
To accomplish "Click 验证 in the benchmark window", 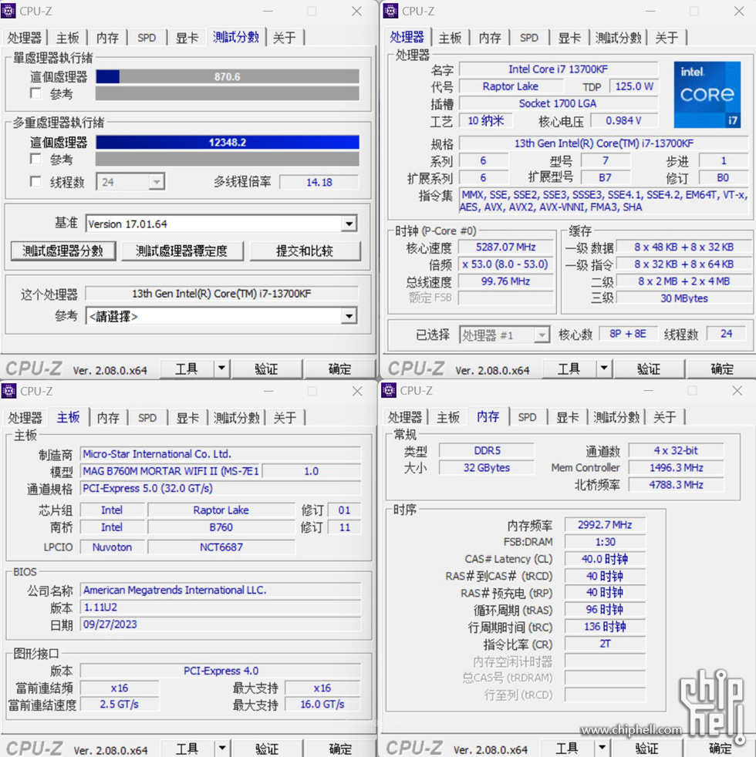I will tap(267, 368).
